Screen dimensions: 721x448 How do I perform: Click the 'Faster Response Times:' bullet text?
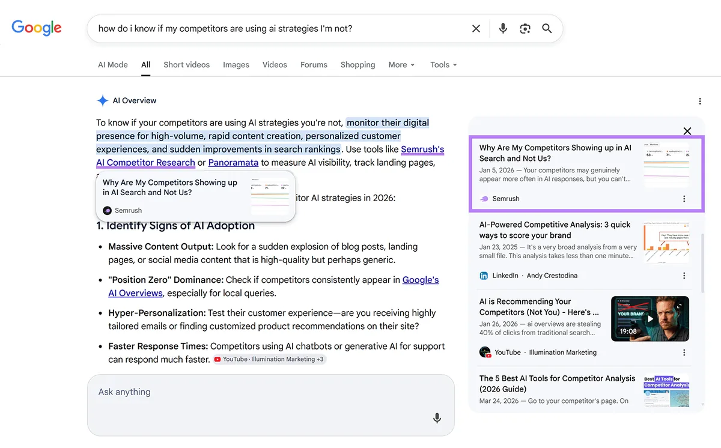click(158, 347)
